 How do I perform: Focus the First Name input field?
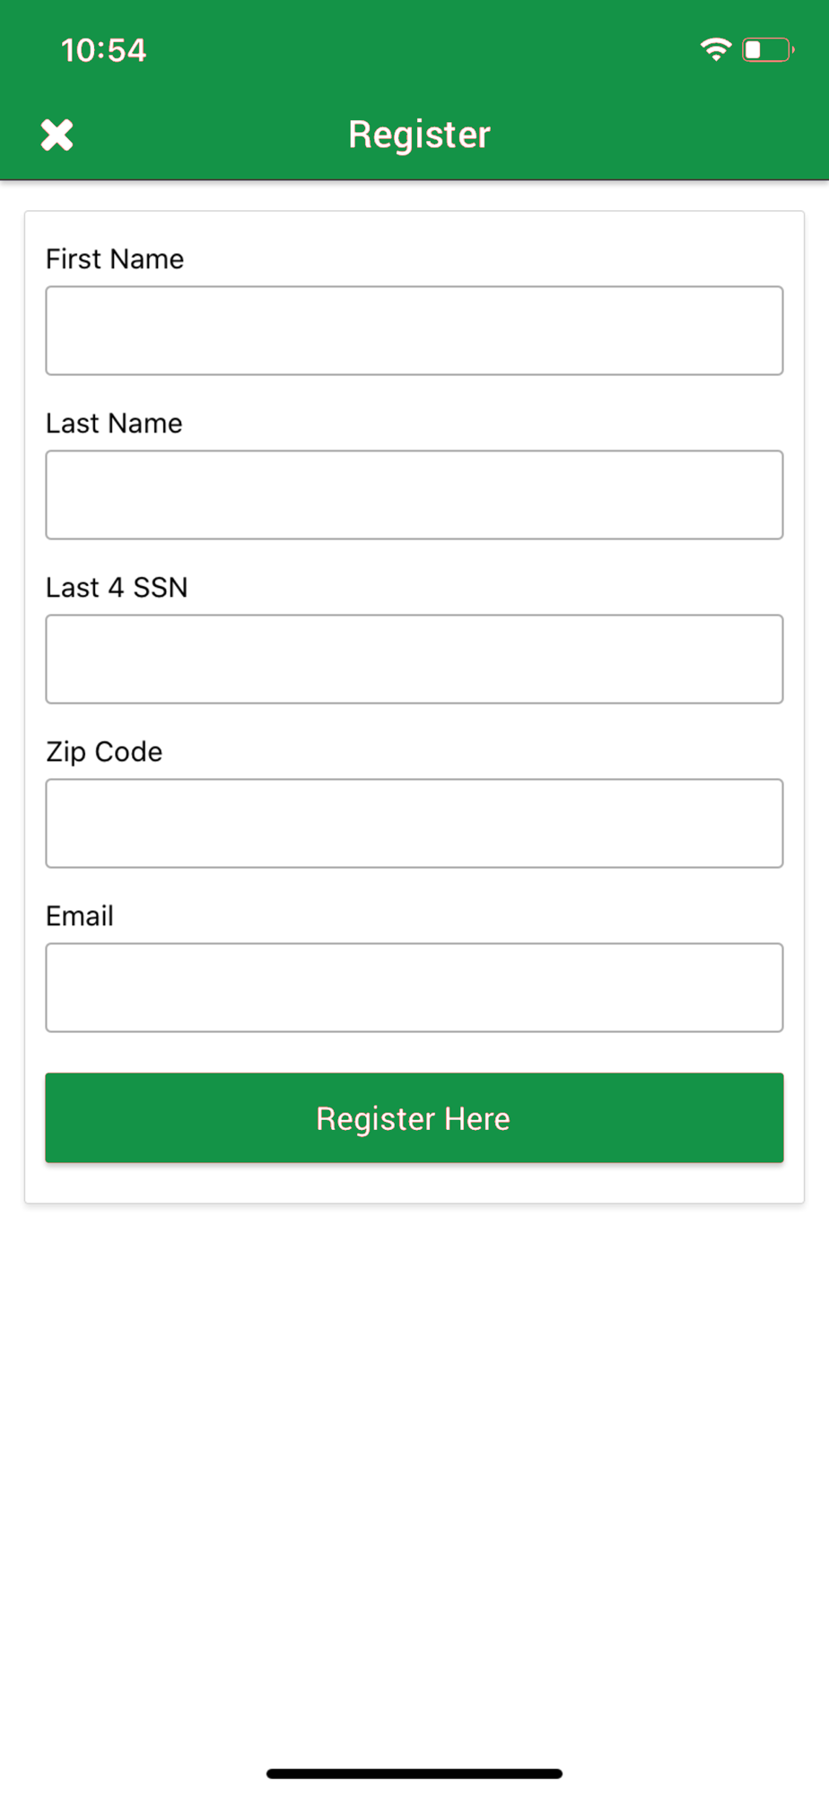414,330
